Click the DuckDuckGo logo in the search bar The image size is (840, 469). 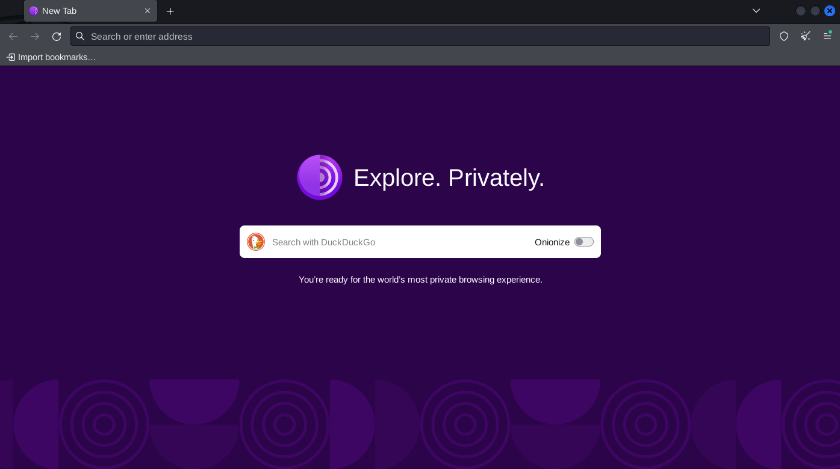point(256,242)
